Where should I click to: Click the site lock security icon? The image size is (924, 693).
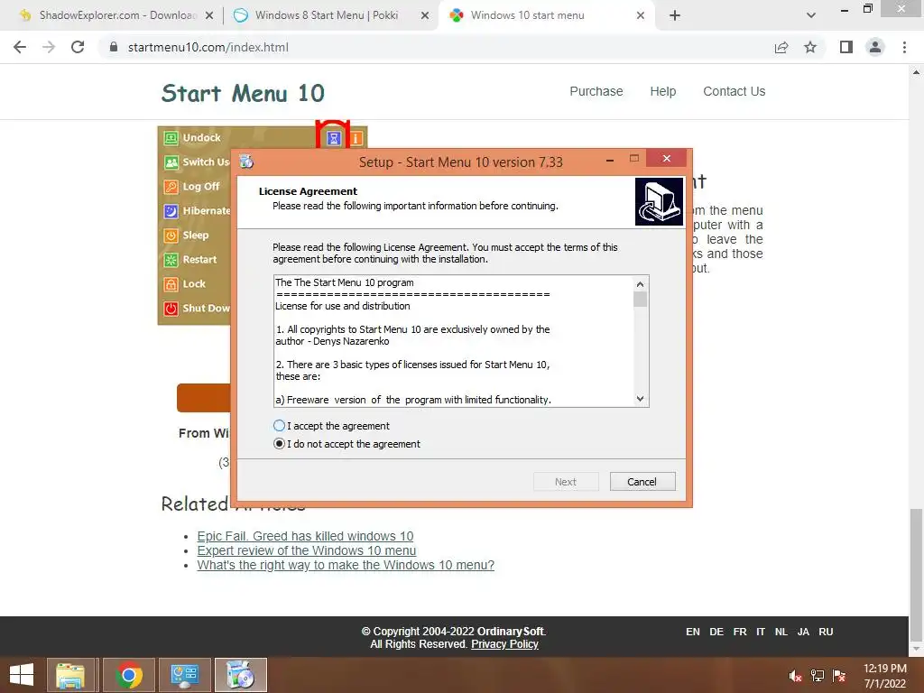(x=114, y=47)
